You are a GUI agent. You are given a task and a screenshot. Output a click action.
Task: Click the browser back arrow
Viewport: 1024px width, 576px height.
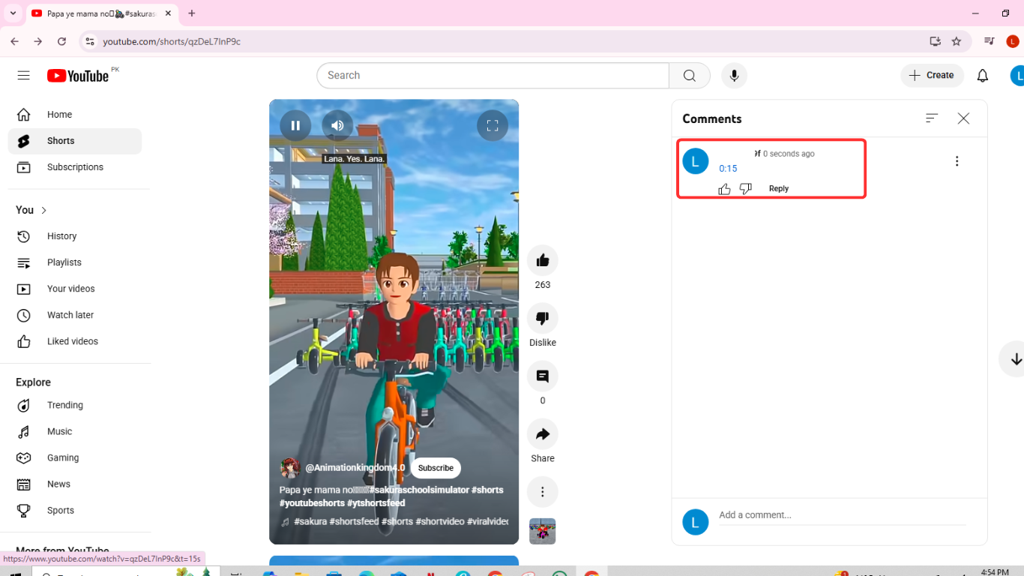(x=15, y=41)
